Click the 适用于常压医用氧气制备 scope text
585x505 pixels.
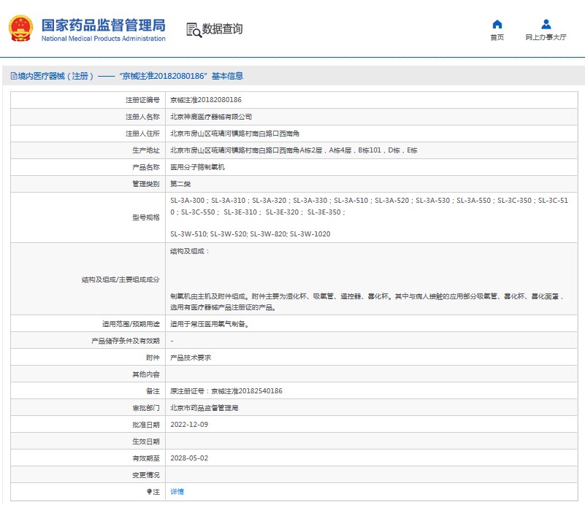[x=209, y=324]
